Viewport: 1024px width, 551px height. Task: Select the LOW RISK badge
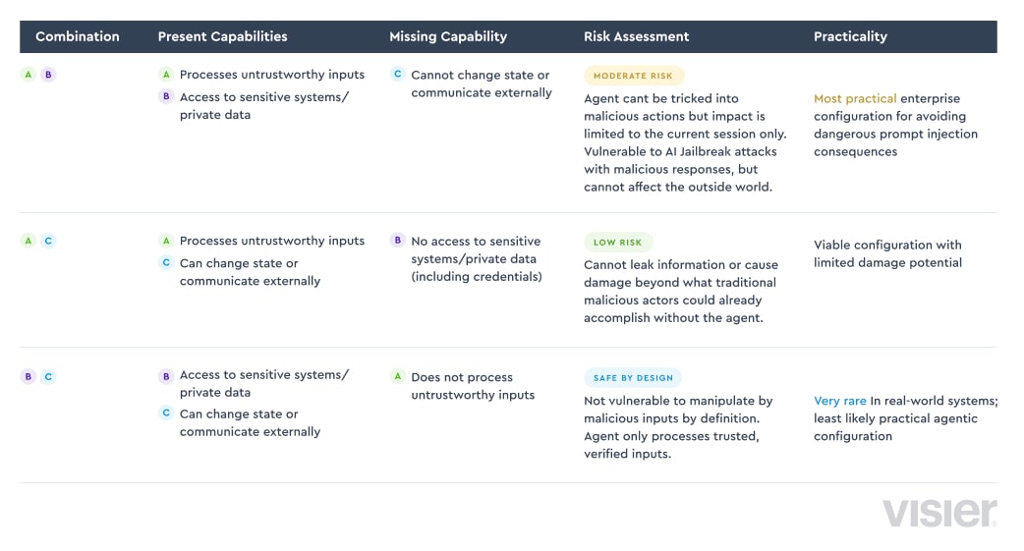click(618, 243)
